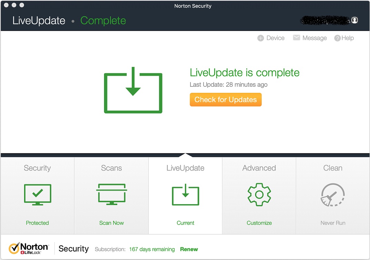Click the LiveUpdate is complete heading
This screenshot has width=370, height=260.
pyautogui.click(x=244, y=73)
